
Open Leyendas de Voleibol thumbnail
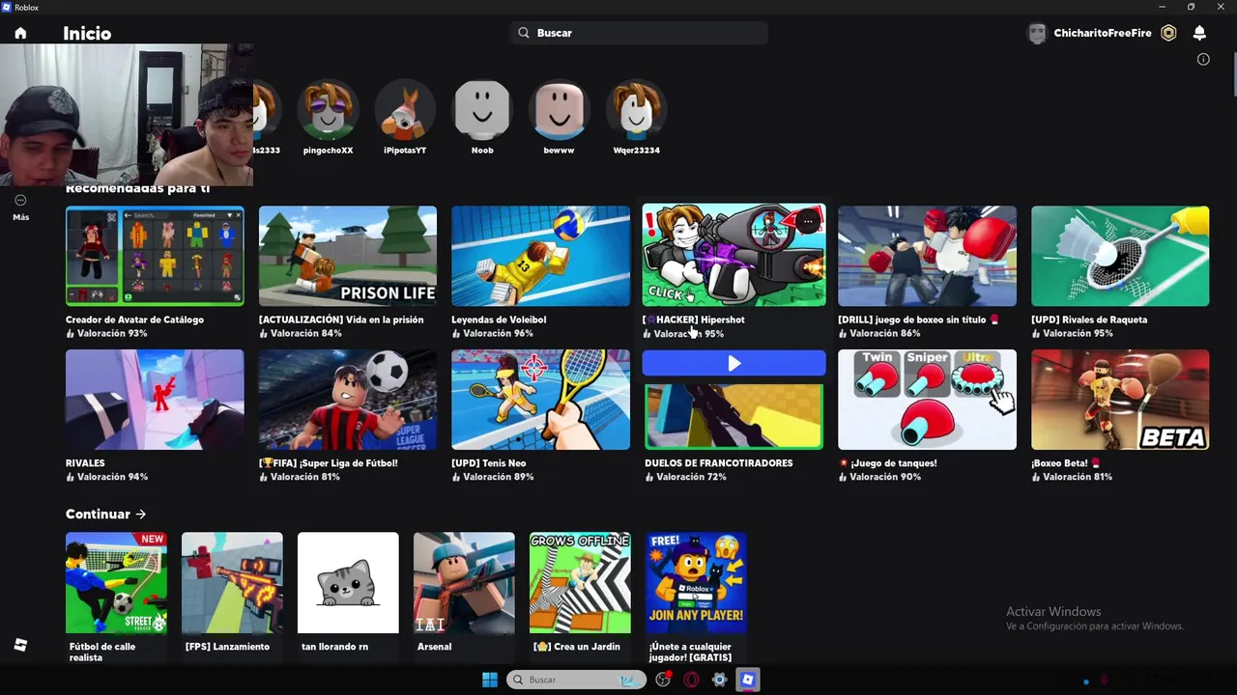click(x=540, y=256)
